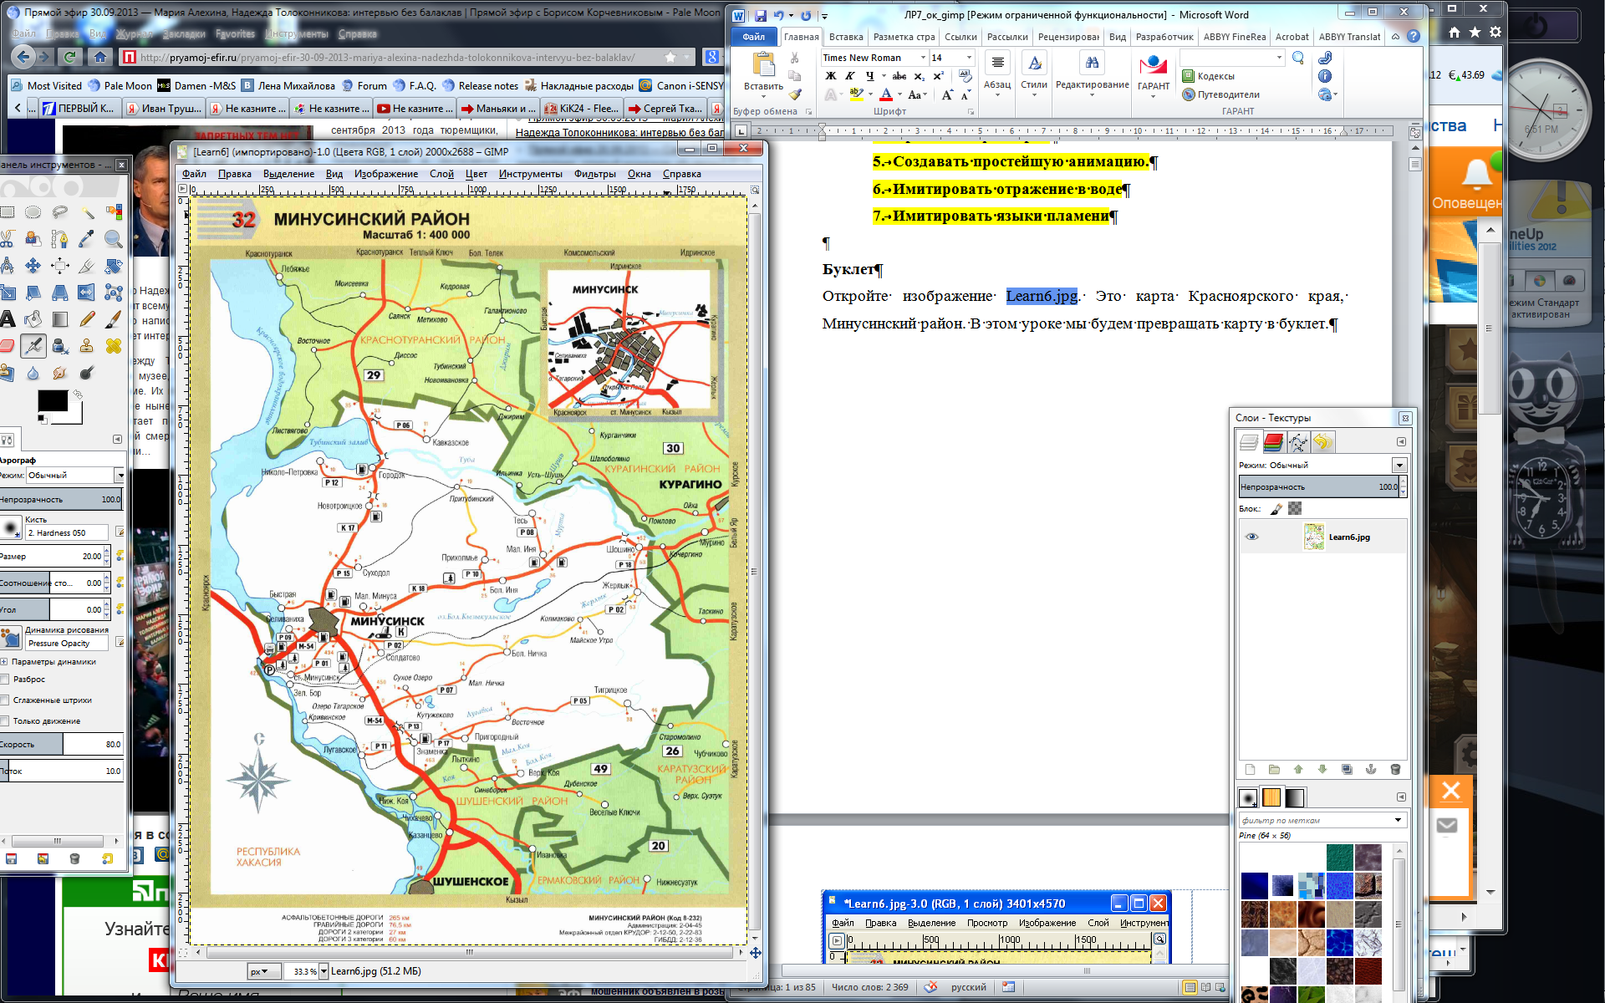The width and height of the screenshot is (1605, 1003).
Task: Select the Move tool with blue arrows
Action: (33, 266)
